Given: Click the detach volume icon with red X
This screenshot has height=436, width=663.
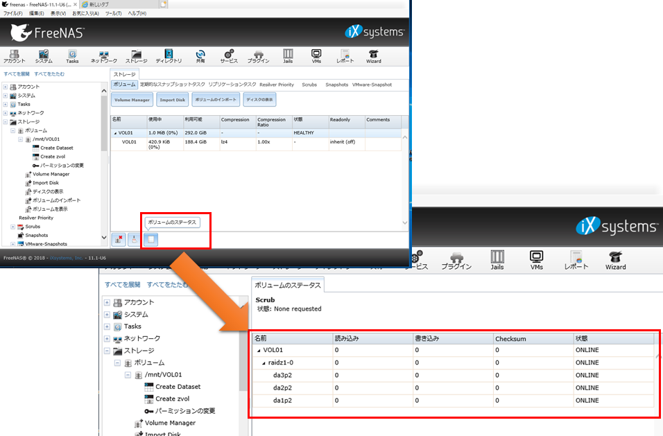Looking at the screenshot, I should [119, 240].
